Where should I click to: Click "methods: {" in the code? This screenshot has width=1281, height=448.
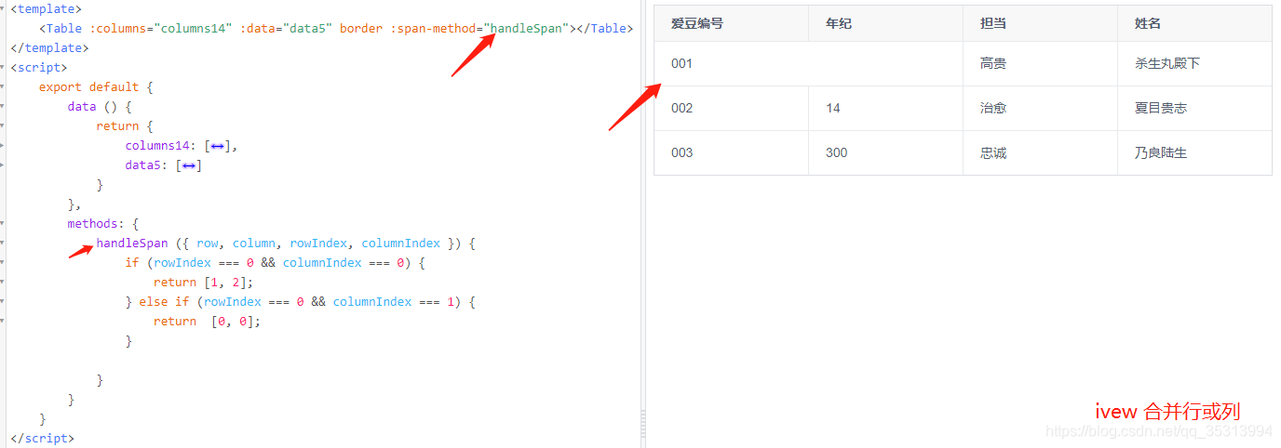(x=103, y=224)
